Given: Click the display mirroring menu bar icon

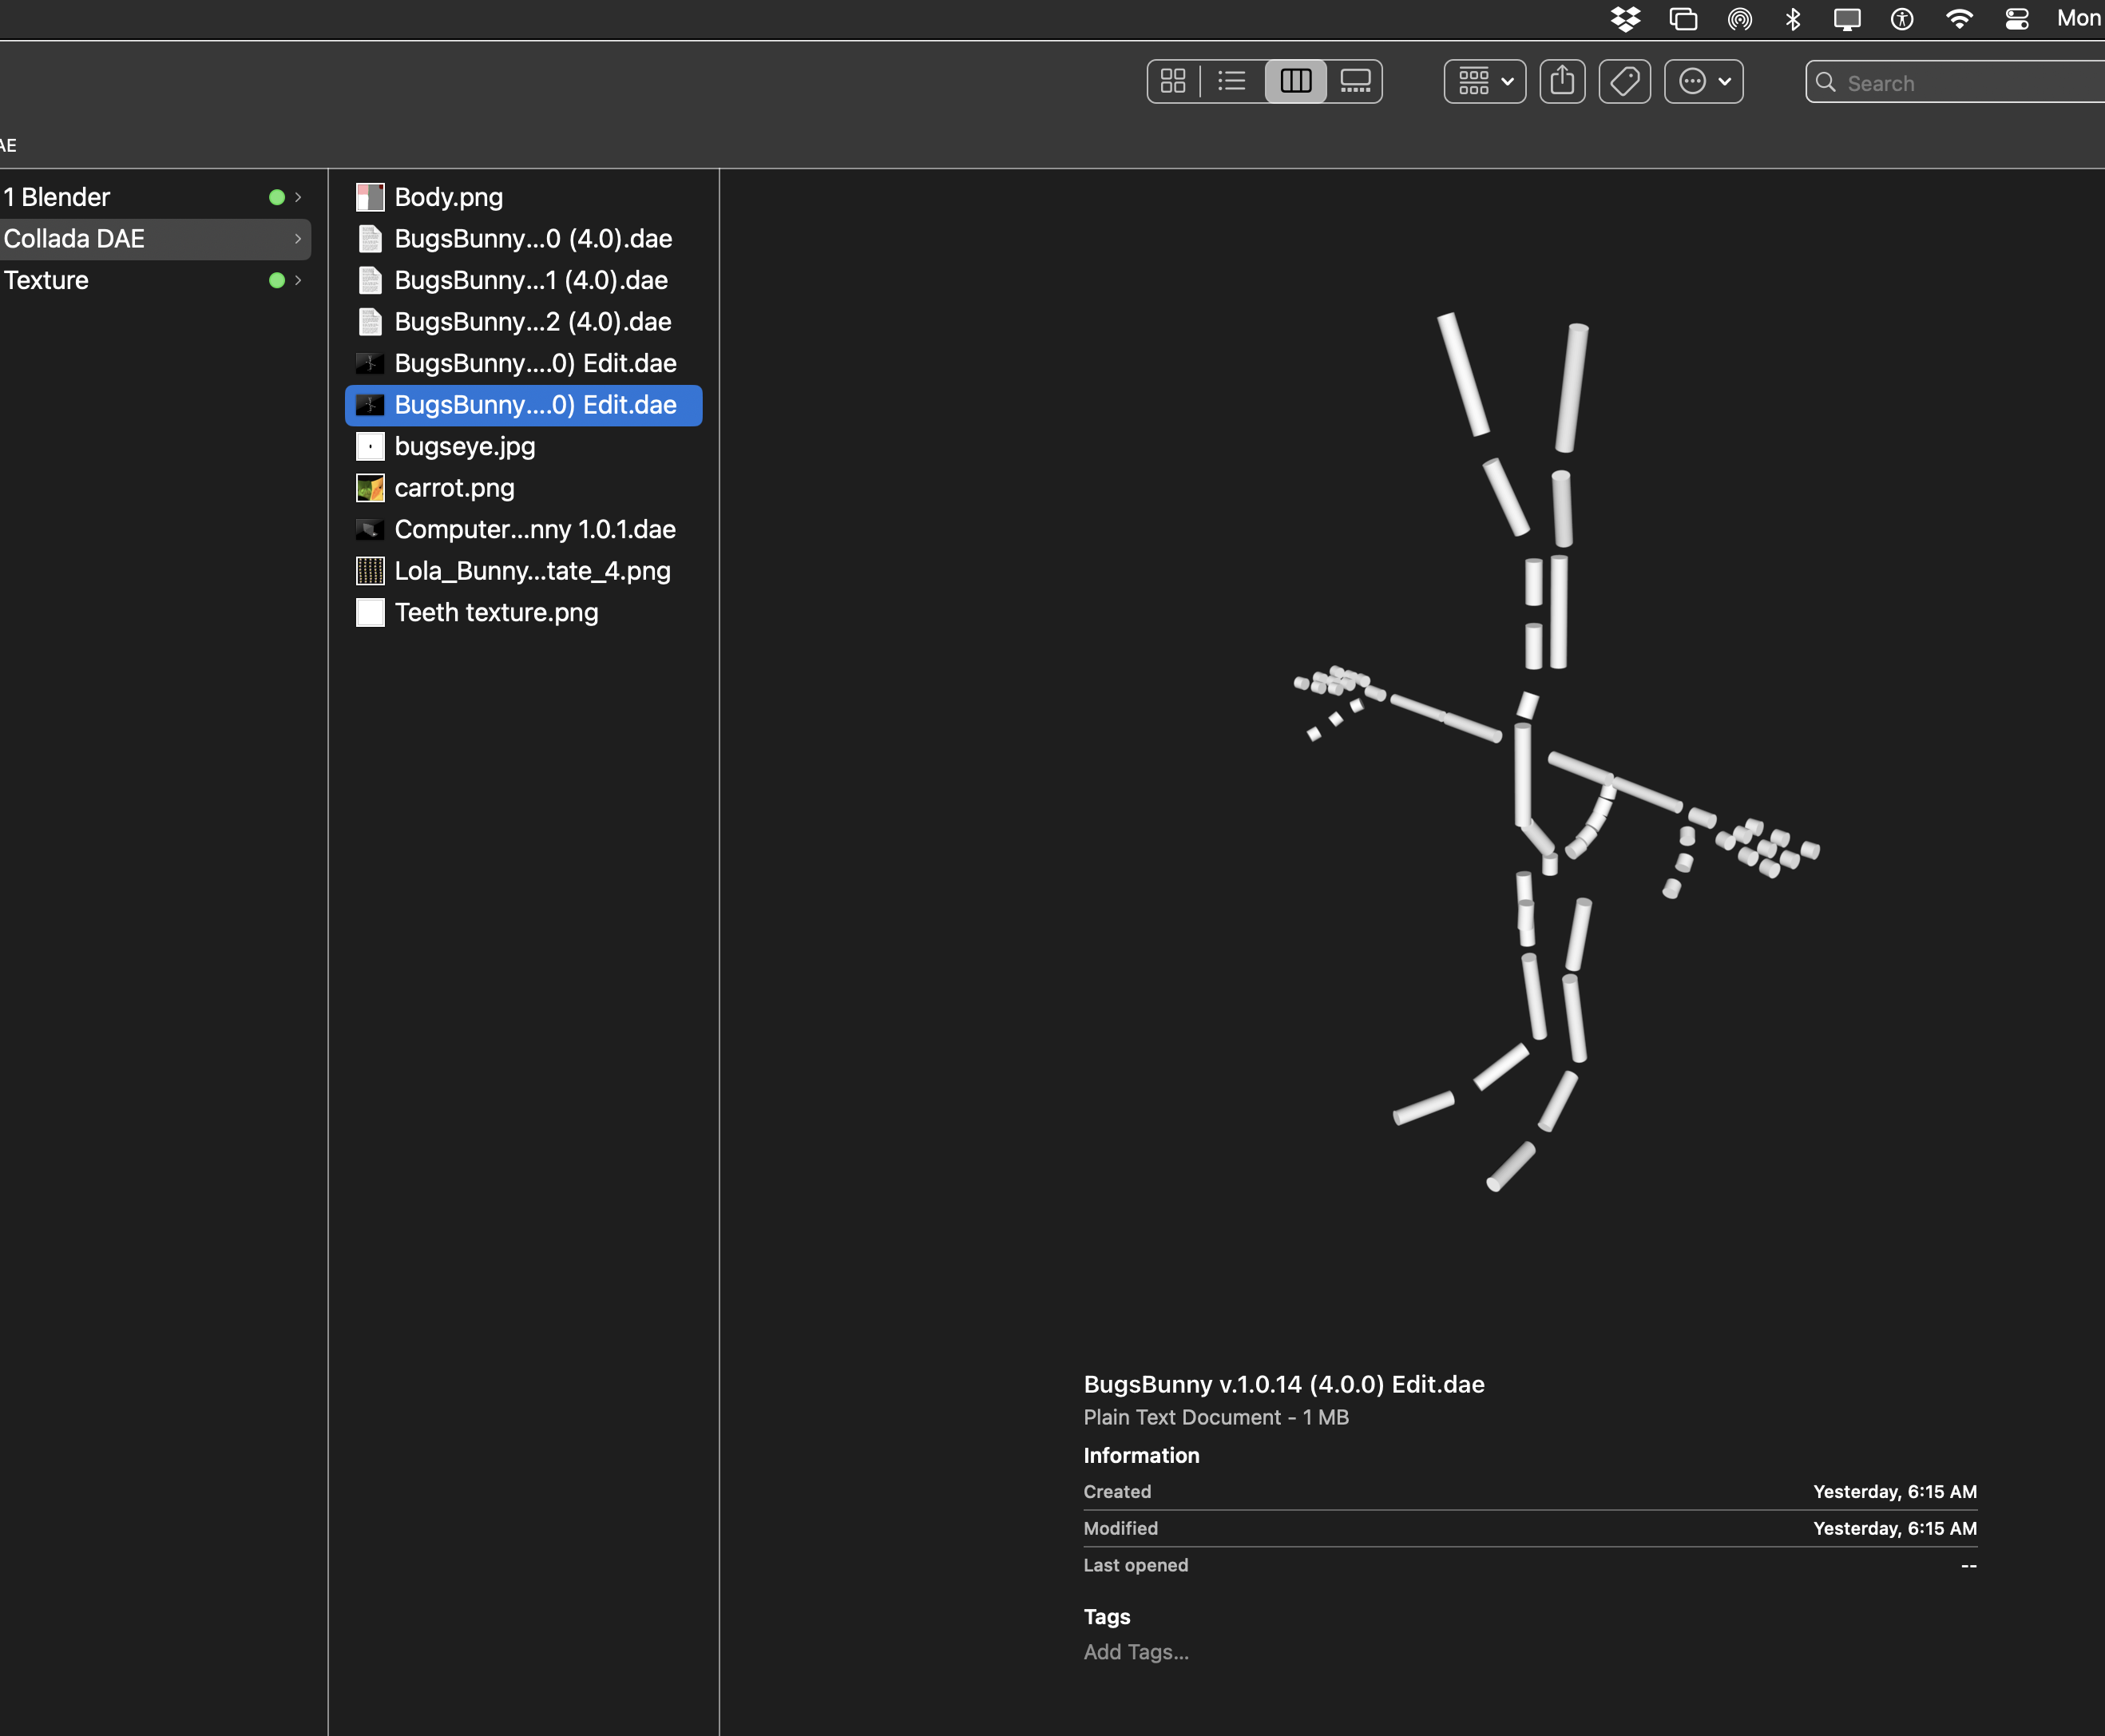Looking at the screenshot, I should coord(1847,19).
